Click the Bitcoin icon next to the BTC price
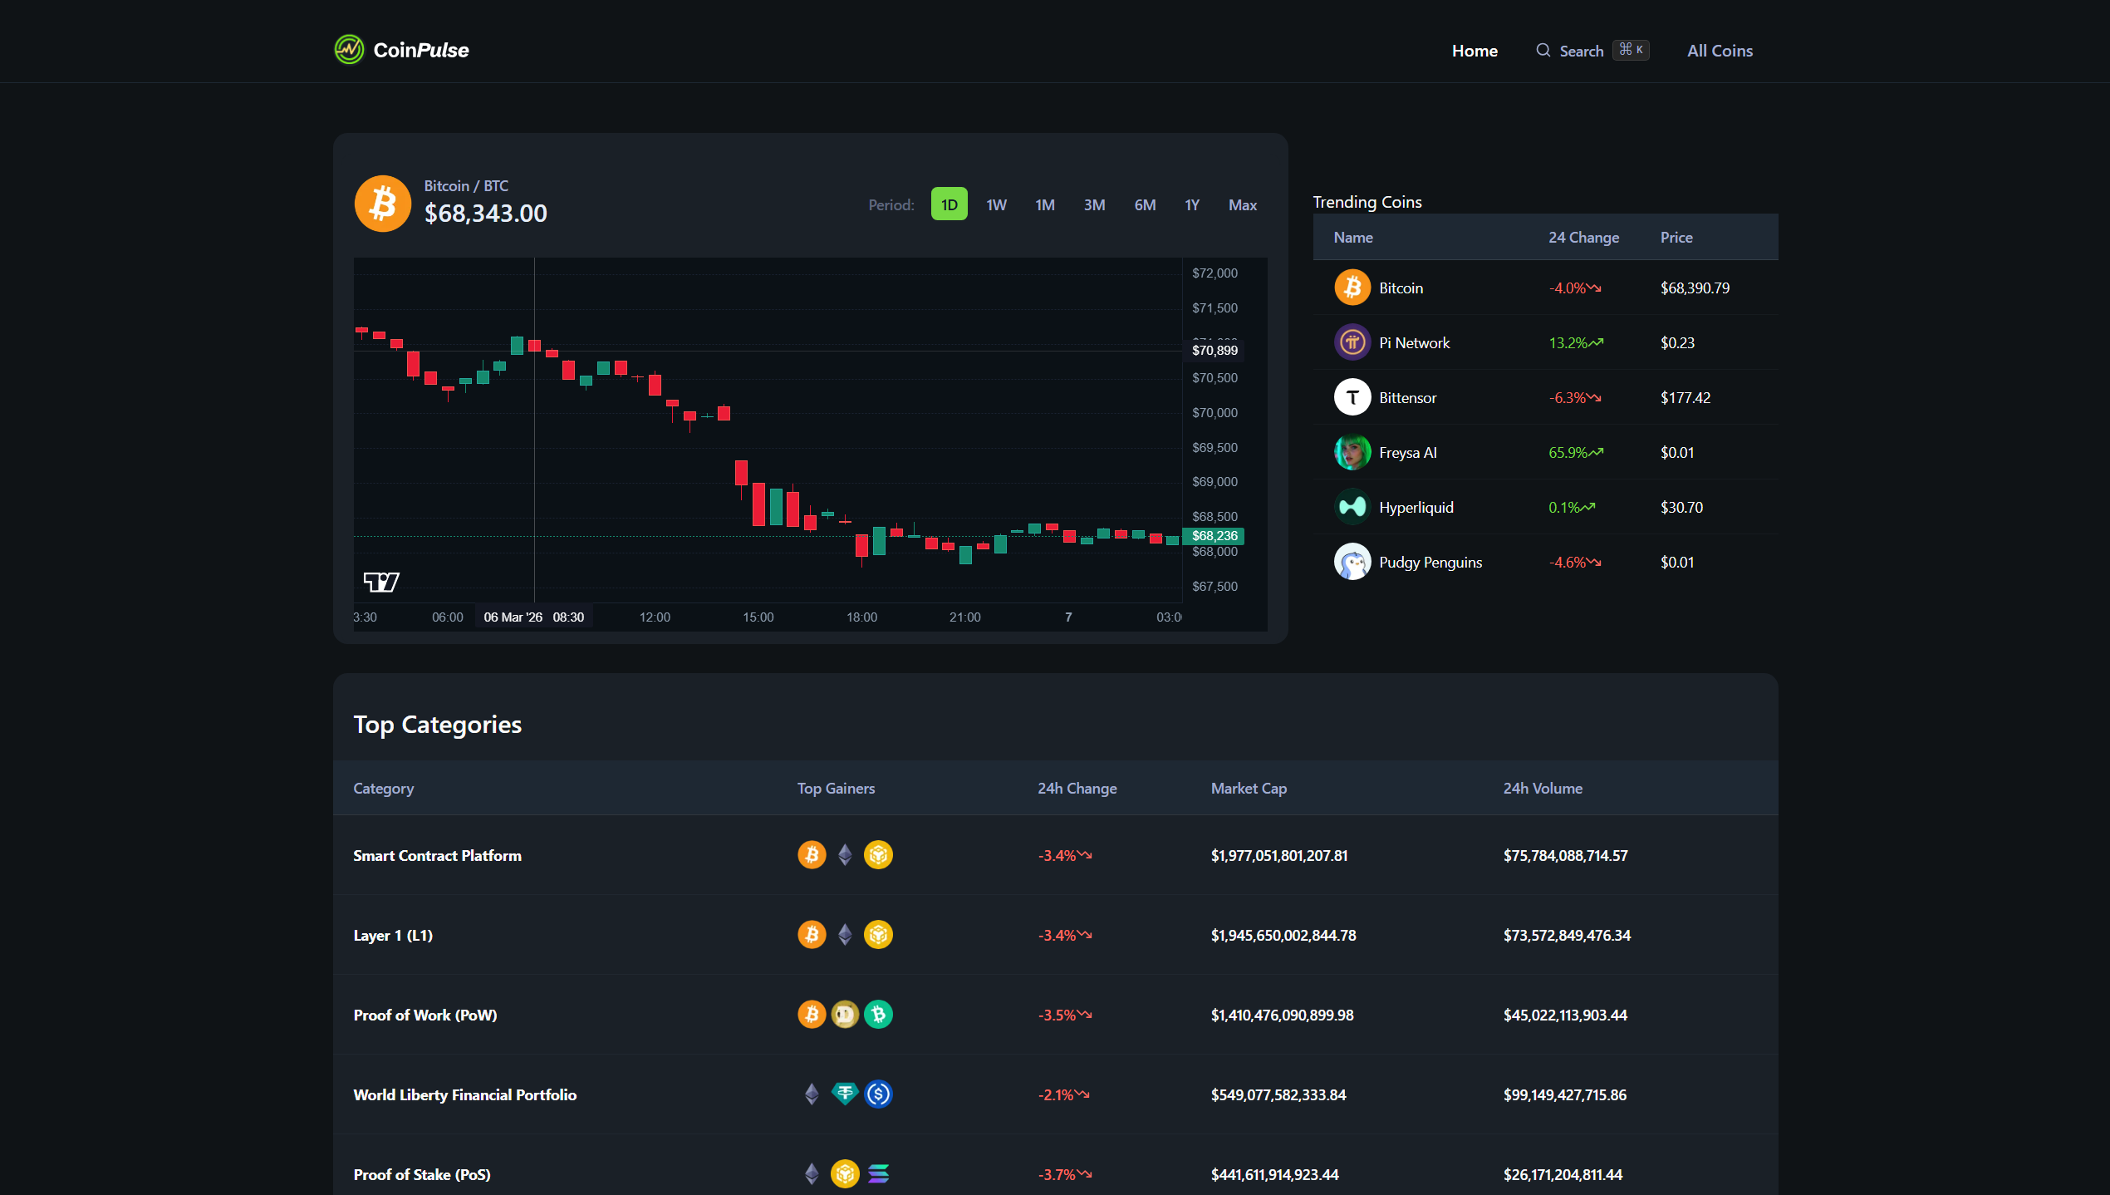The height and width of the screenshot is (1195, 2110). click(x=382, y=203)
